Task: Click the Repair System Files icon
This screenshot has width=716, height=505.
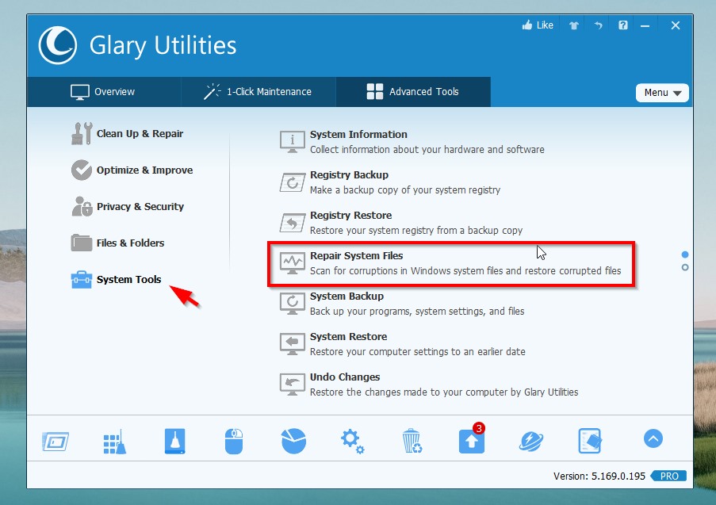Action: point(293,263)
